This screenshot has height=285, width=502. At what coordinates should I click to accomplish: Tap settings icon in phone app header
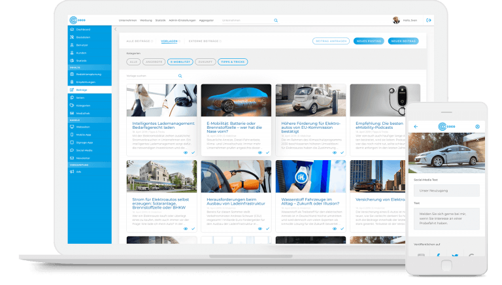click(x=477, y=127)
